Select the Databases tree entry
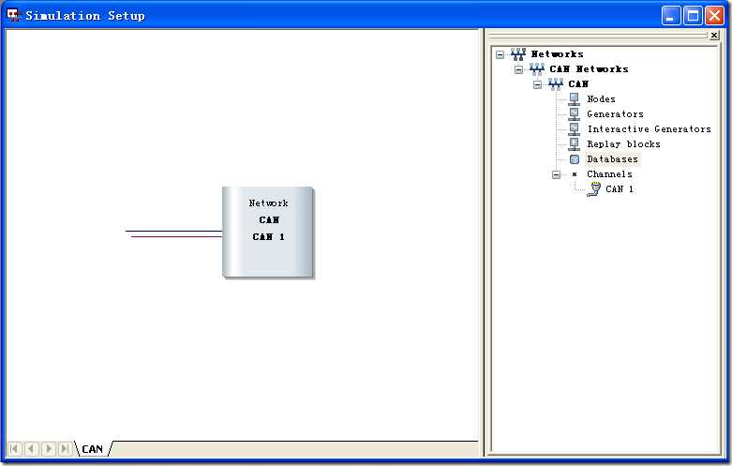This screenshot has height=466, width=732. pyautogui.click(x=612, y=159)
